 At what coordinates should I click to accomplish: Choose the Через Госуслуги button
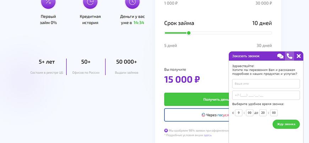click(196, 115)
